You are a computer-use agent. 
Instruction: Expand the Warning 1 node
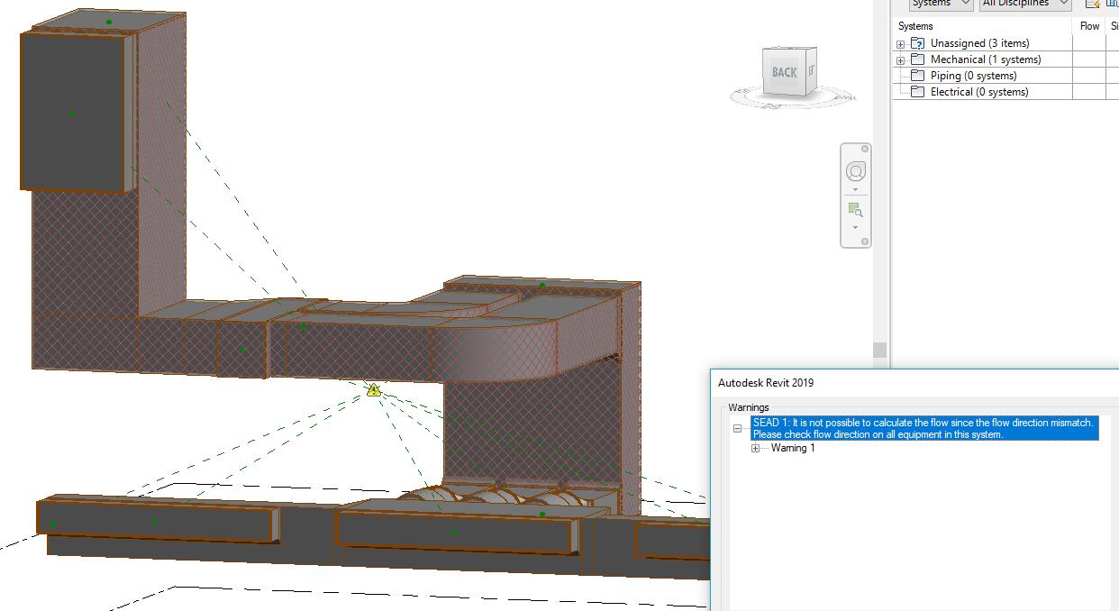(755, 449)
